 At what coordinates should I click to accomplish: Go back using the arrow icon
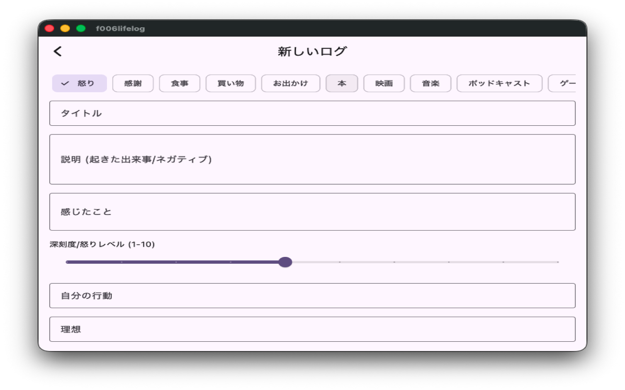tap(58, 52)
